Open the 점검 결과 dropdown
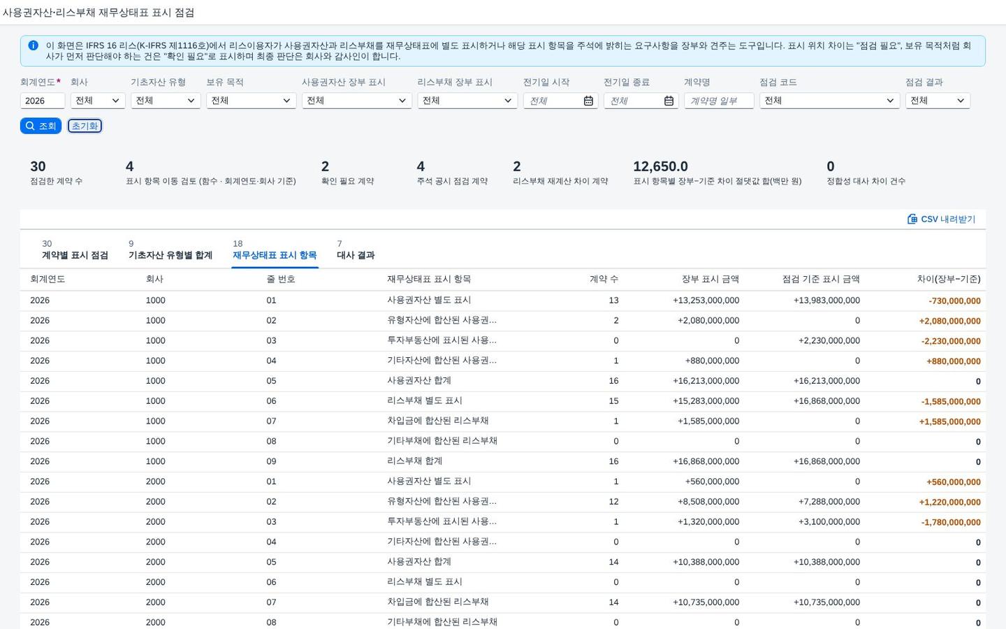The image size is (1006, 629). click(x=938, y=101)
